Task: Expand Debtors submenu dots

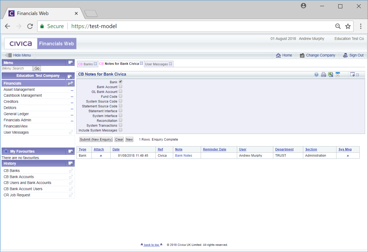Action: coord(72,109)
